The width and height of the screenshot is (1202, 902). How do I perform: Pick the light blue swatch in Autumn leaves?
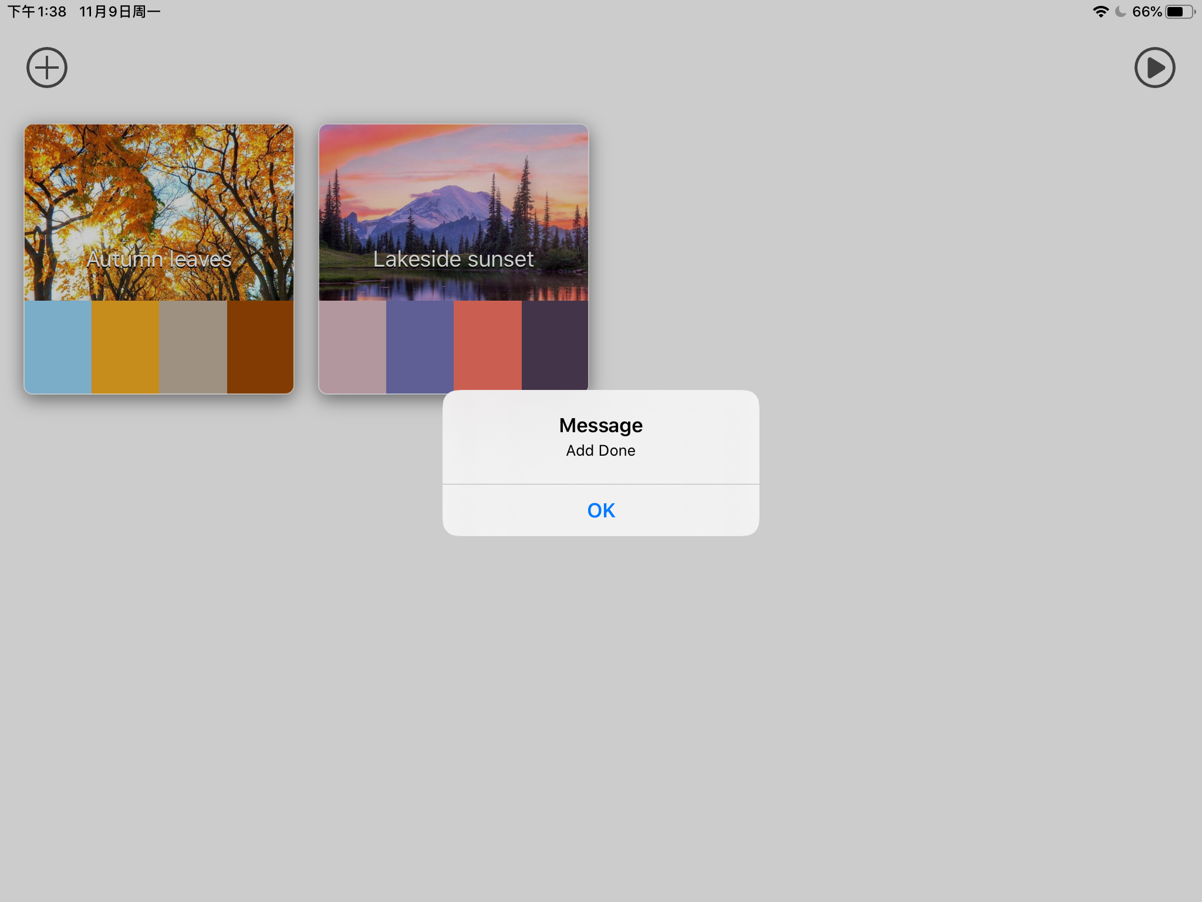(58, 346)
